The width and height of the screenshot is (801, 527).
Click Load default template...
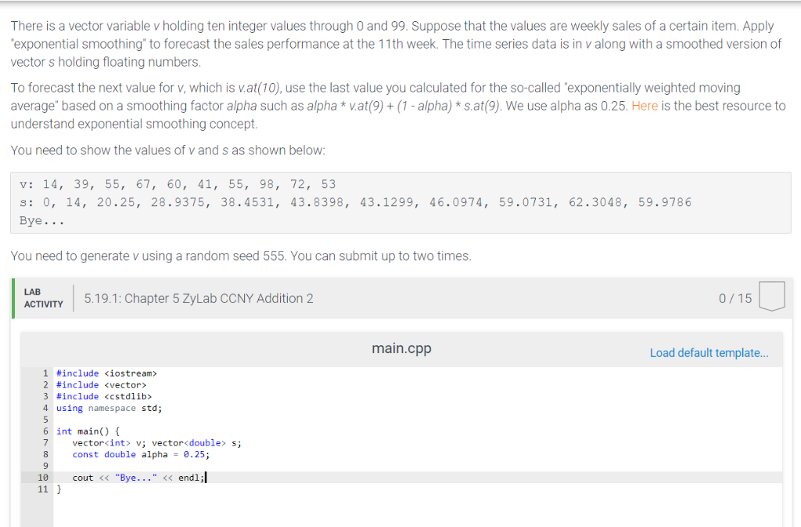click(708, 353)
